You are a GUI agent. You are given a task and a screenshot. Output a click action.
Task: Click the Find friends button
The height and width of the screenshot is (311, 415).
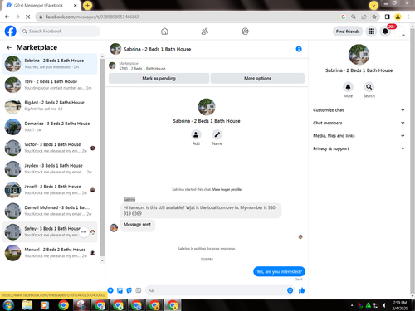348,32
